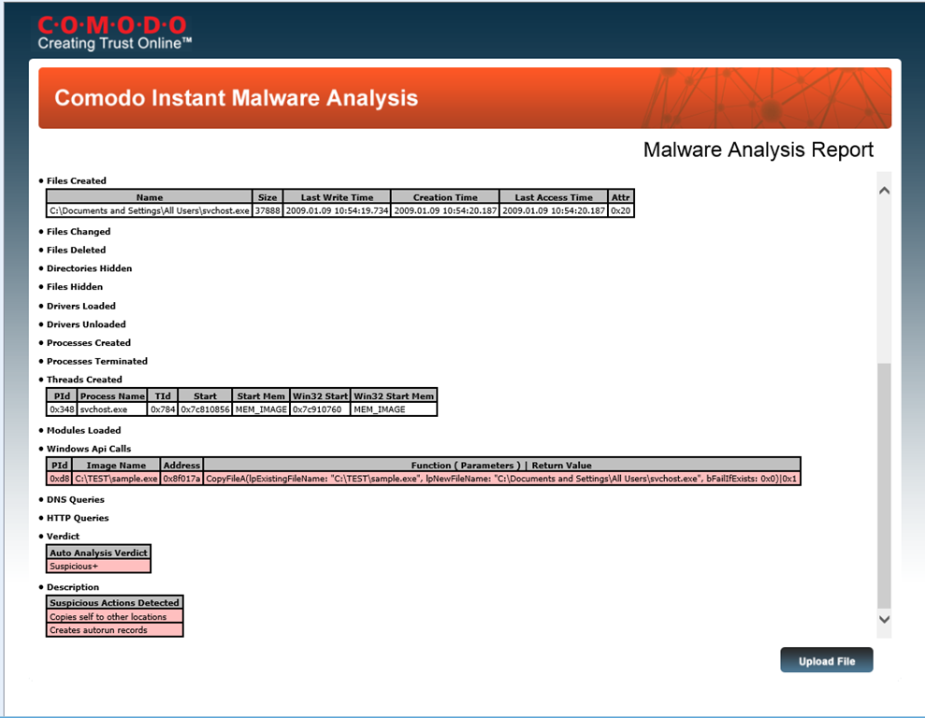Select the Processes Terminated section label
Image resolution: width=925 pixels, height=718 pixels.
[96, 361]
